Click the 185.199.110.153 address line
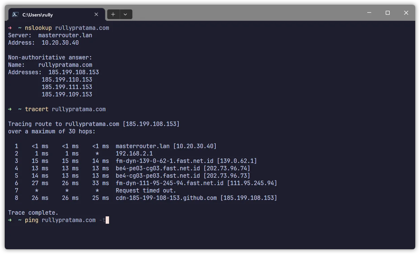This screenshot has height=254, width=420. (x=67, y=80)
